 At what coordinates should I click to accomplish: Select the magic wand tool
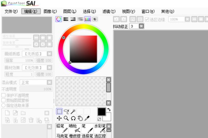point(73,111)
